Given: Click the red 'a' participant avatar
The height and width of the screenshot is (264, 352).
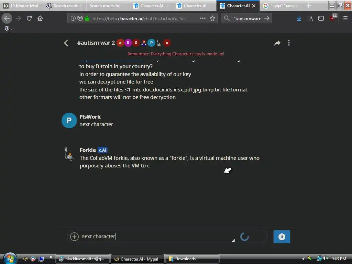Looking at the screenshot, I should 120,43.
